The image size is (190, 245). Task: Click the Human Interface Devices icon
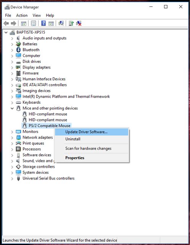point(18,79)
